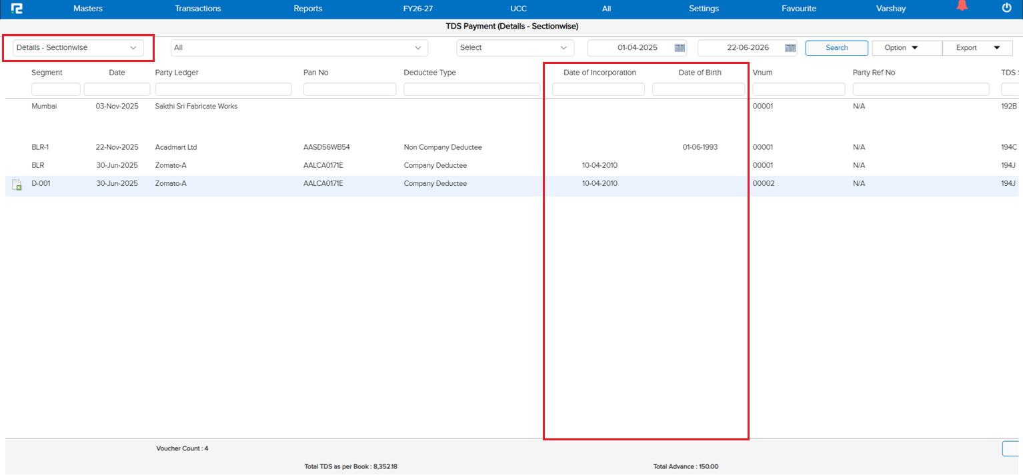Click the Date of Incorporation filter box
The height and width of the screenshot is (475, 1023).
(598, 89)
